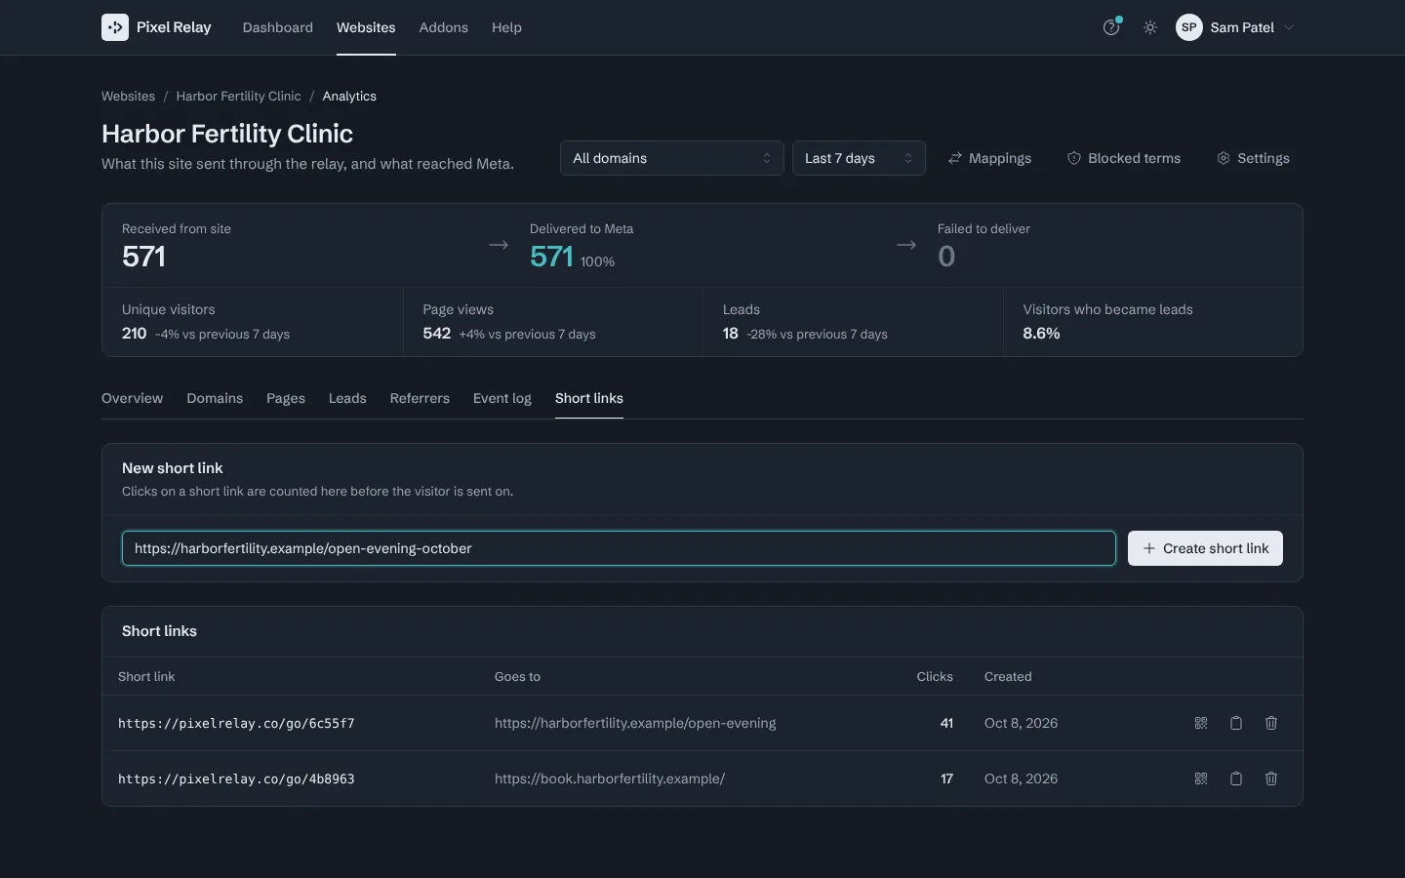Delete the 6c55f7 short link

coord(1271,723)
